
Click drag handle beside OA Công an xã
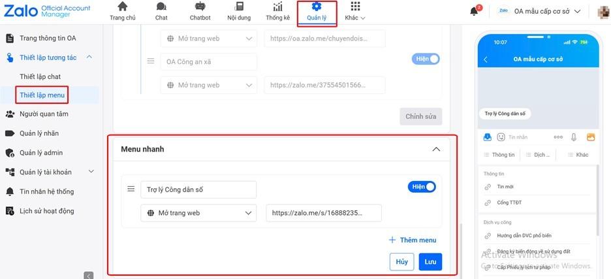coord(151,61)
